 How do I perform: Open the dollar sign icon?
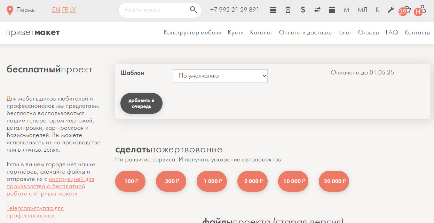point(303,10)
